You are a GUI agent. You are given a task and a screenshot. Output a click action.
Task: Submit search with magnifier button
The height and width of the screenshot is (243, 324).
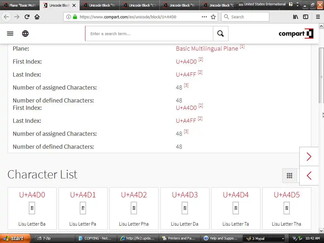[x=221, y=34]
